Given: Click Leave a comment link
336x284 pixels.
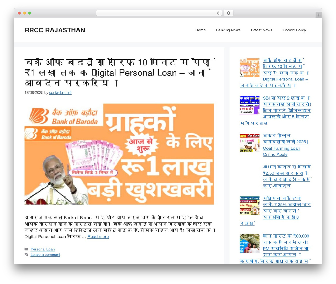Looking at the screenshot, I should click(x=45, y=255).
